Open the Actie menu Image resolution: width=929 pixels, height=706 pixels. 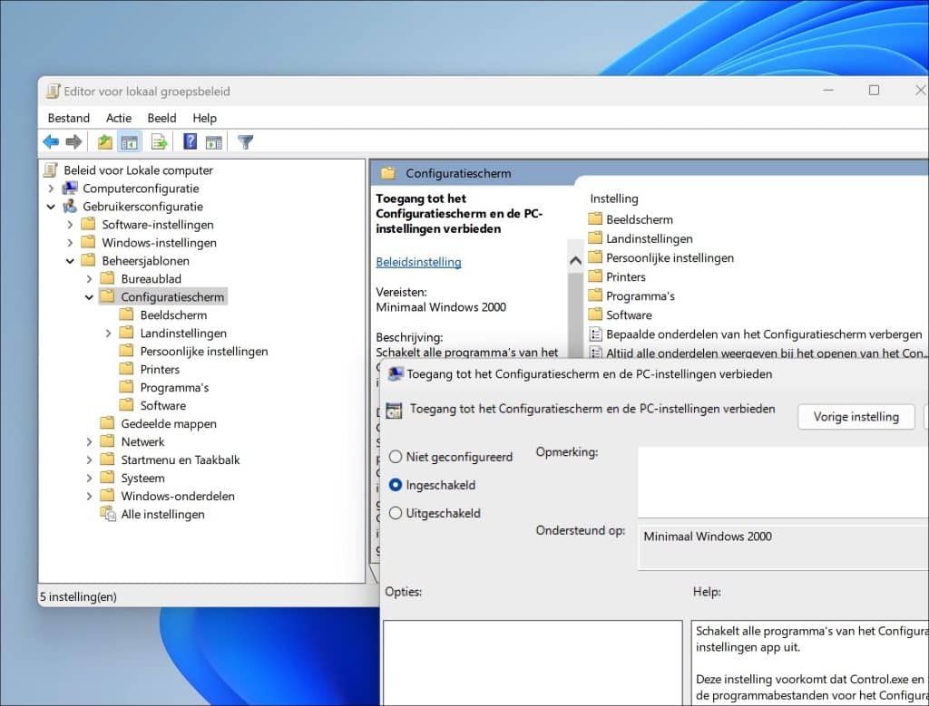pyautogui.click(x=119, y=118)
